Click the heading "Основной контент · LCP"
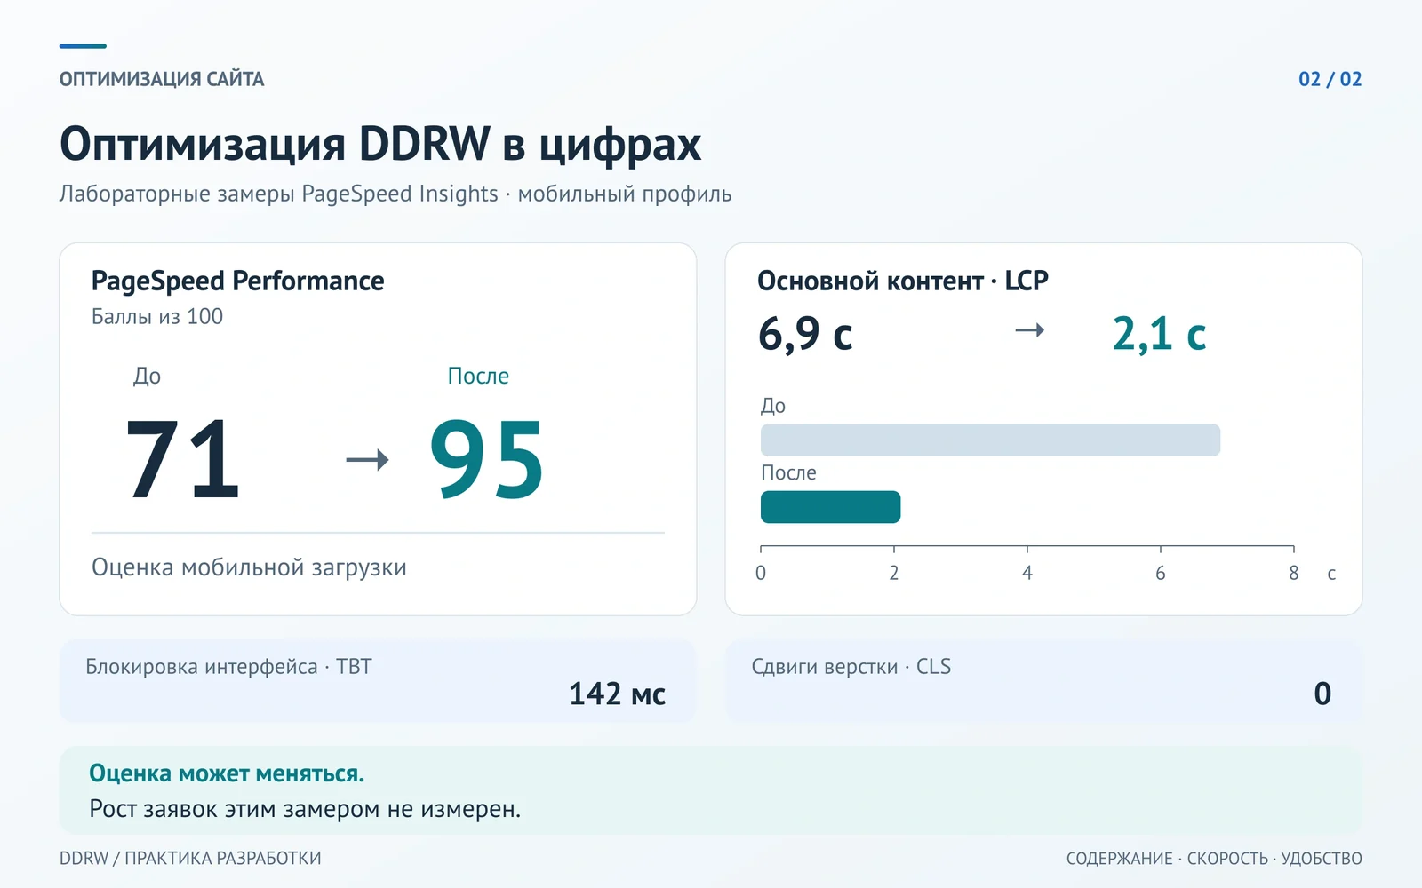The height and width of the screenshot is (888, 1422). [x=903, y=281]
